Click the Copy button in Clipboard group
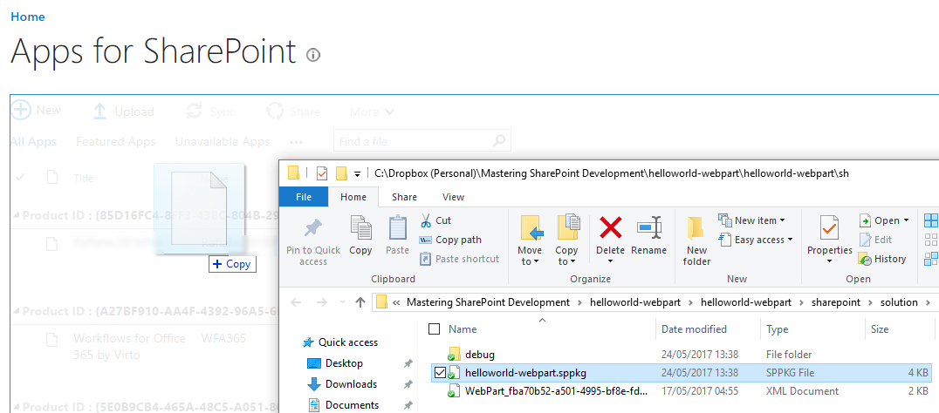Viewport: 939px width, 413px height. coord(360,235)
